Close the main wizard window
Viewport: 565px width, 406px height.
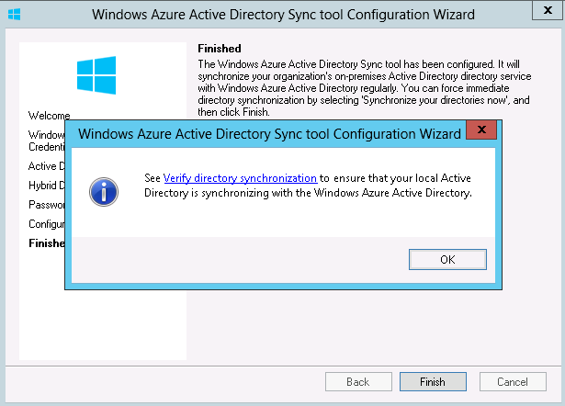click(548, 10)
